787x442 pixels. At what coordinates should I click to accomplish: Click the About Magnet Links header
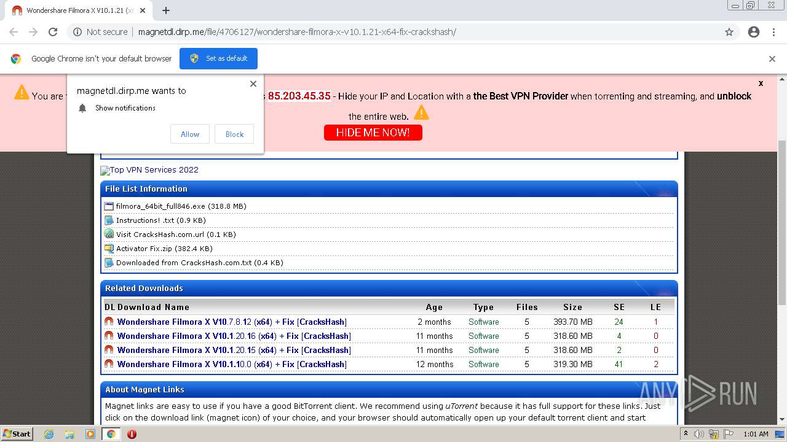(389, 389)
